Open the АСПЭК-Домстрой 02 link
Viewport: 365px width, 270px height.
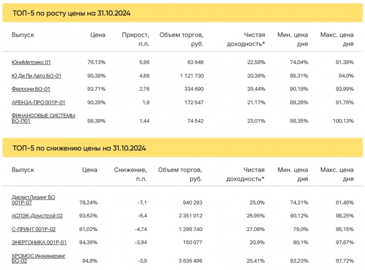[37, 216]
